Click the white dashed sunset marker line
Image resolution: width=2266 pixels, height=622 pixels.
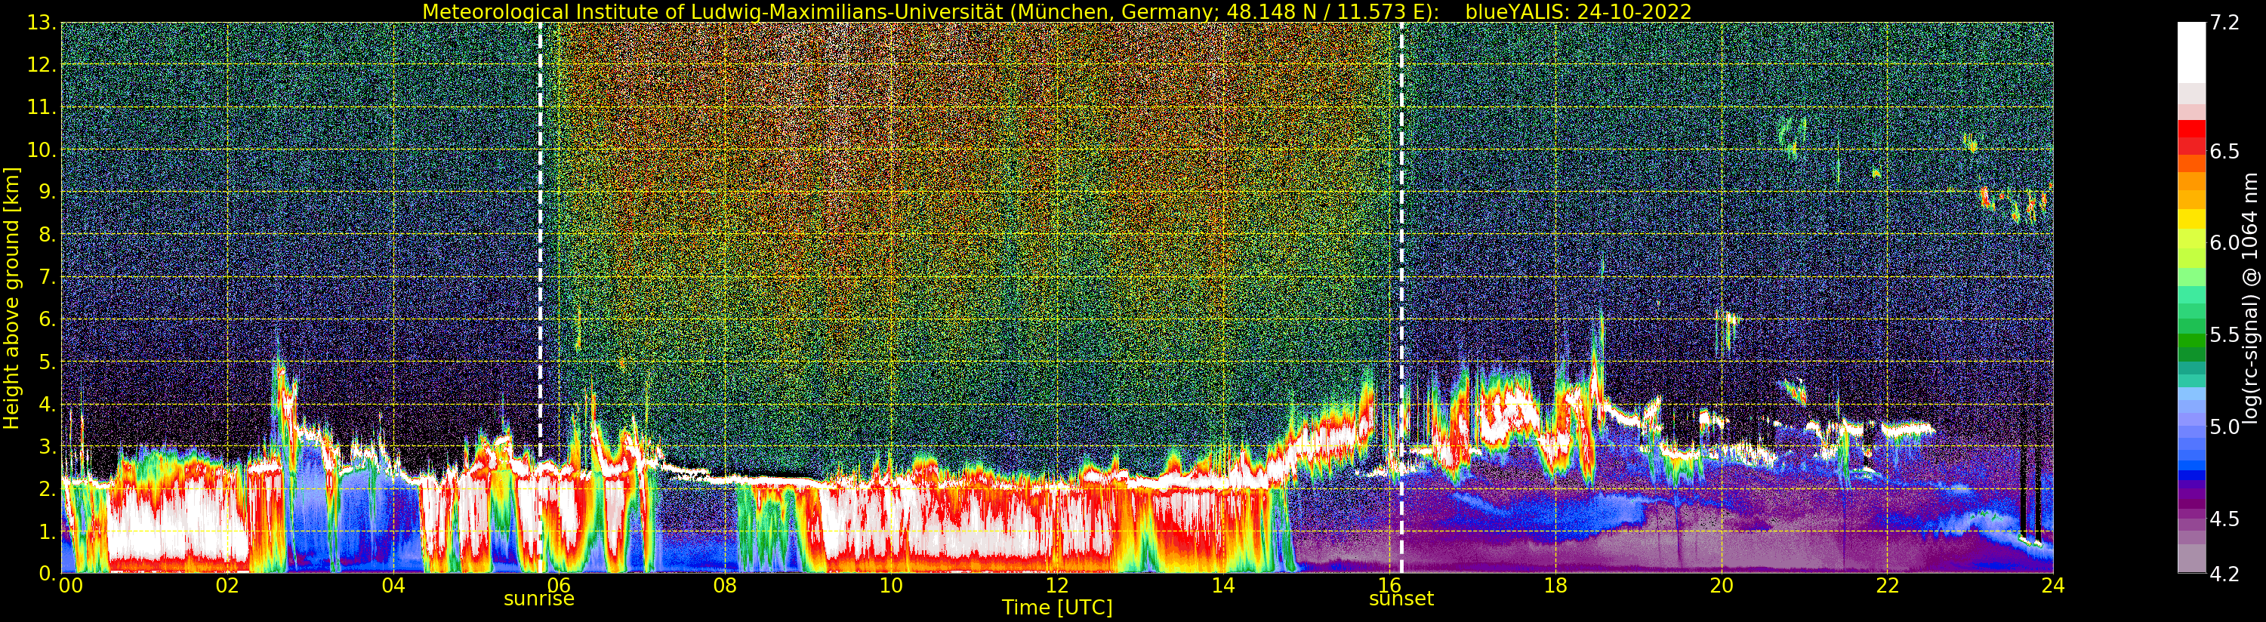pos(1401,297)
